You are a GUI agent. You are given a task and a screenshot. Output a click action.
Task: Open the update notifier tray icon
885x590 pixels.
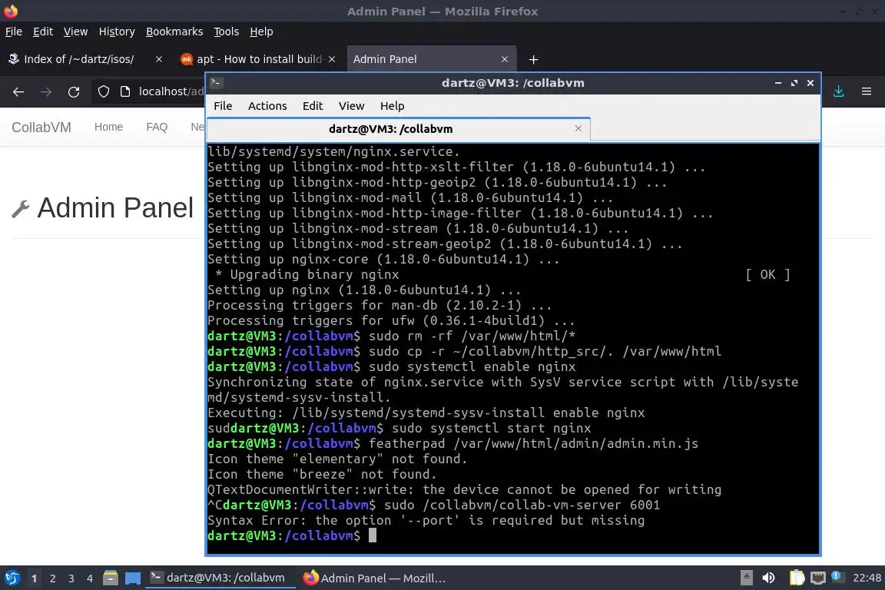tap(837, 577)
